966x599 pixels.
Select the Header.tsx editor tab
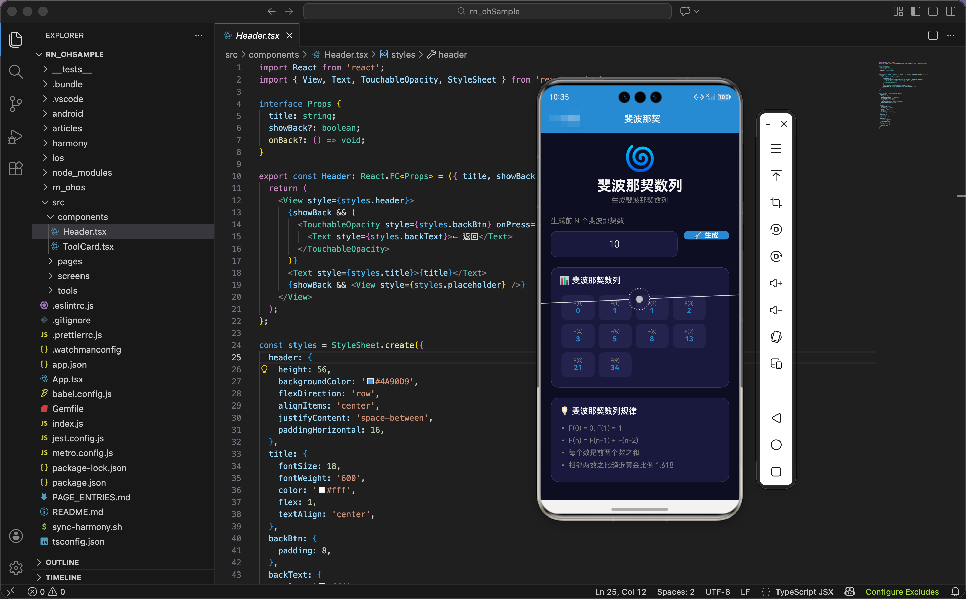[x=257, y=35]
